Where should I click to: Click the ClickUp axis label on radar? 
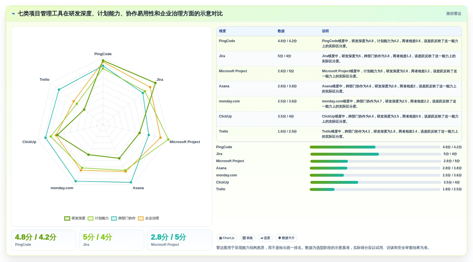click(x=29, y=142)
